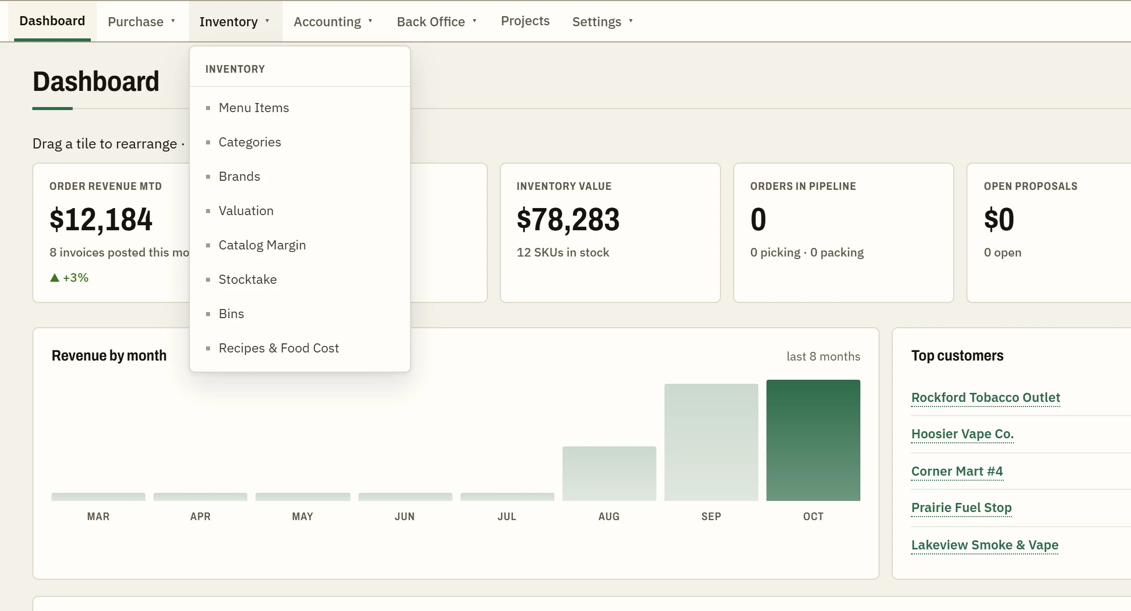Go to Stocktake from the menu
Image resolution: width=1131 pixels, height=611 pixels.
pos(300,279)
